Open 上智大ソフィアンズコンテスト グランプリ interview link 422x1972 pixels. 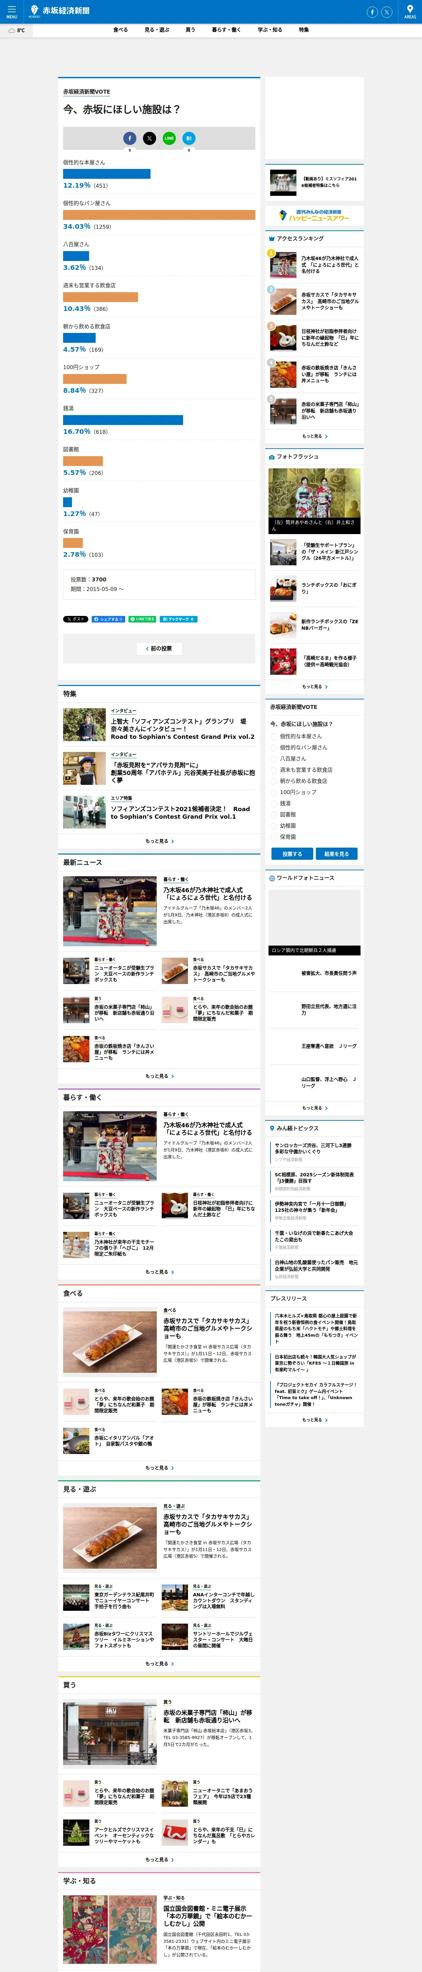point(182,729)
